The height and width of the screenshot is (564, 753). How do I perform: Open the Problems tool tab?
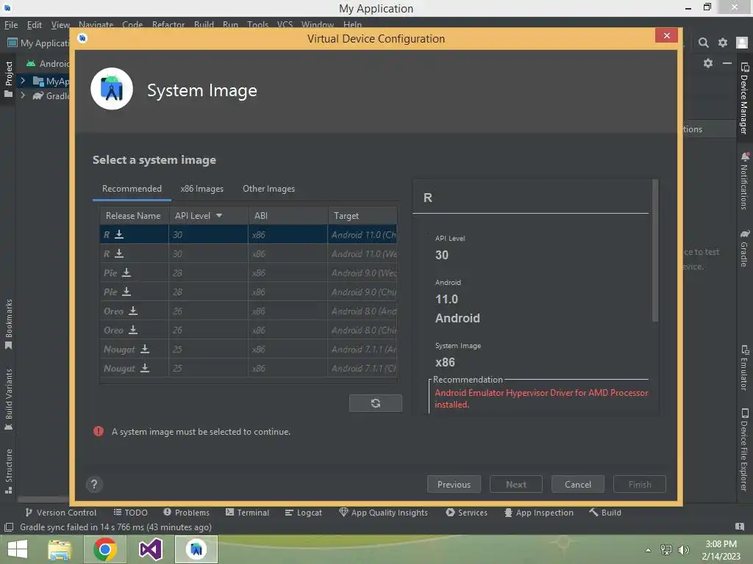click(x=186, y=513)
